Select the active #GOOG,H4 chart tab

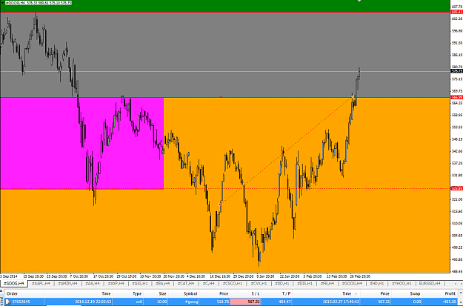point(14,284)
